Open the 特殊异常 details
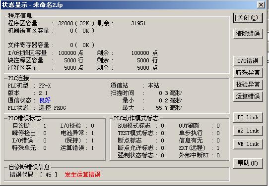Screen dimensions: 269x186 [x=248, y=73]
